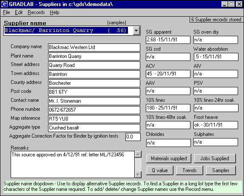Click the SG apparent value field
Screen dimensions: 244x196
click(168, 40)
